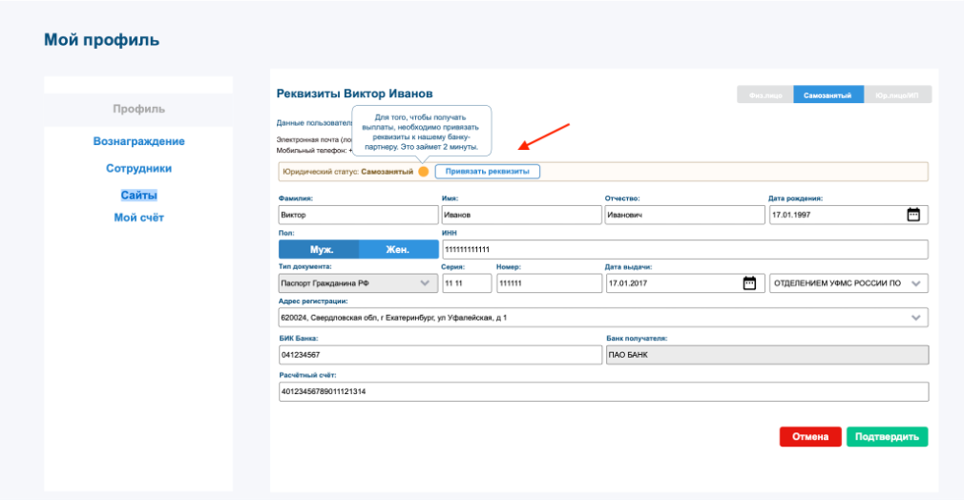
Task: Click the Привязать реквизиты button
Action: coord(488,172)
